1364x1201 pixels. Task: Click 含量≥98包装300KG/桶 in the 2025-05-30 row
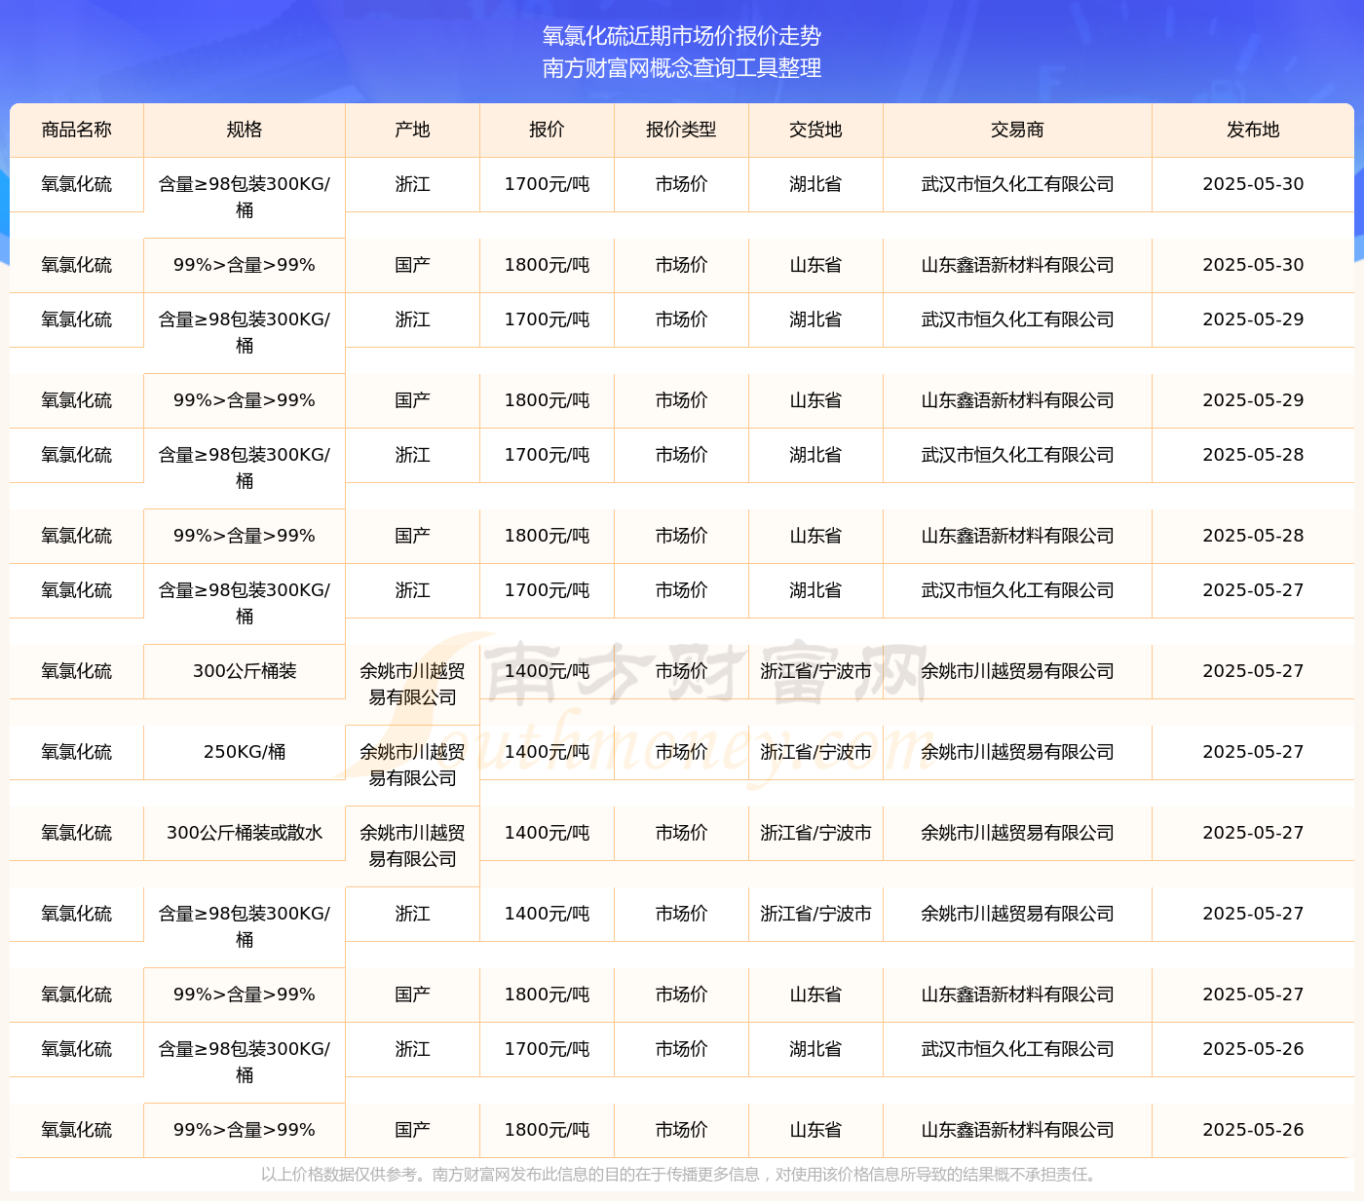click(x=245, y=197)
